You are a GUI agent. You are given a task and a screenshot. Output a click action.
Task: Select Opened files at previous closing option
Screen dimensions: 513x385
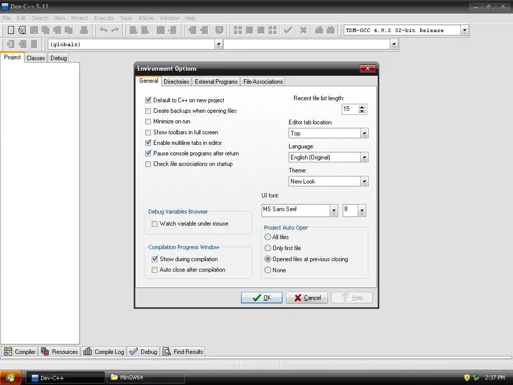point(268,259)
